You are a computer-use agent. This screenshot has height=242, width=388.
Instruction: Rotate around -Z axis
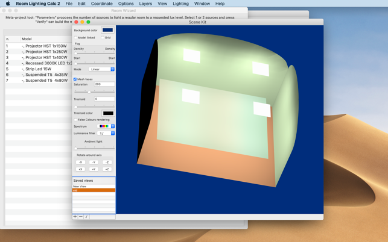[x=107, y=163]
